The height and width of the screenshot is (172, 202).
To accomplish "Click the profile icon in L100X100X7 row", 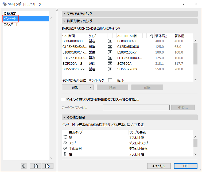I will 110,52.
